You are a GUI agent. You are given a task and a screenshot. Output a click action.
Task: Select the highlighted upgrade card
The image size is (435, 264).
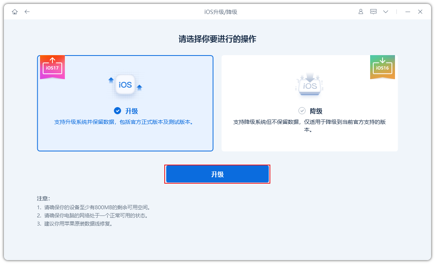[x=125, y=103]
